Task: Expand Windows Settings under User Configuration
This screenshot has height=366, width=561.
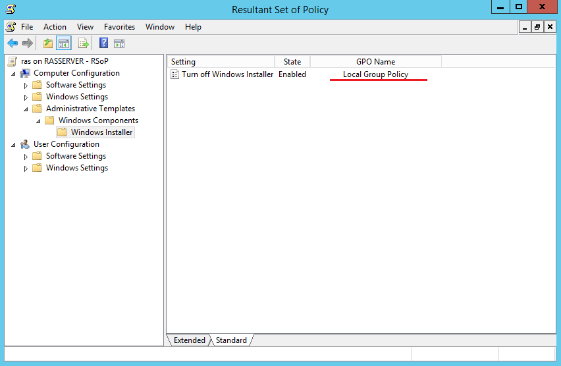Action: pyautogui.click(x=26, y=169)
